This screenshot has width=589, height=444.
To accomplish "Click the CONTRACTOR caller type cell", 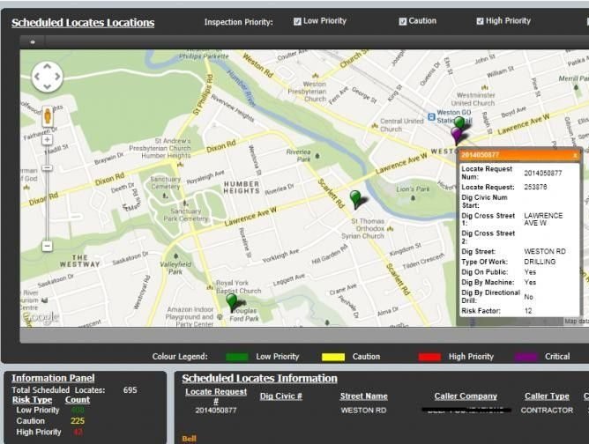I will 547,411.
